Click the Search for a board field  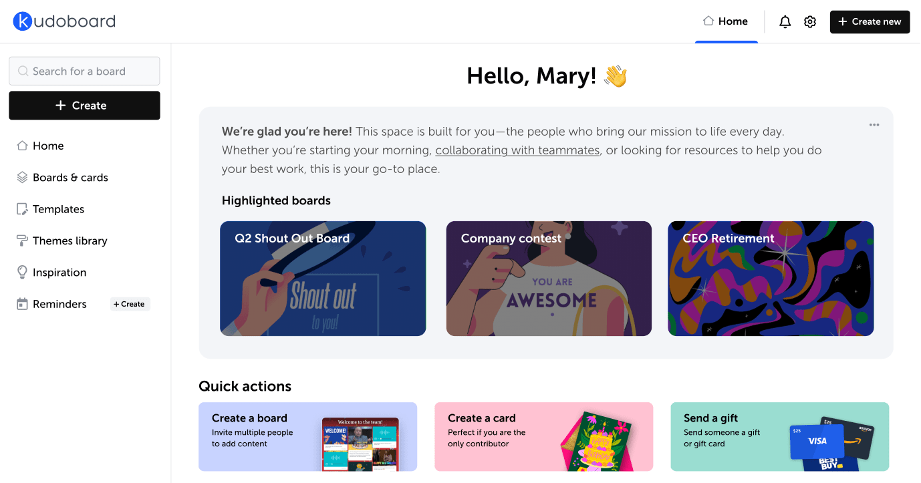click(84, 71)
